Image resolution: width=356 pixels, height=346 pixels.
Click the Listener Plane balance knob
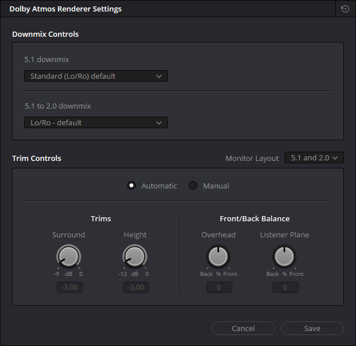[x=284, y=256]
